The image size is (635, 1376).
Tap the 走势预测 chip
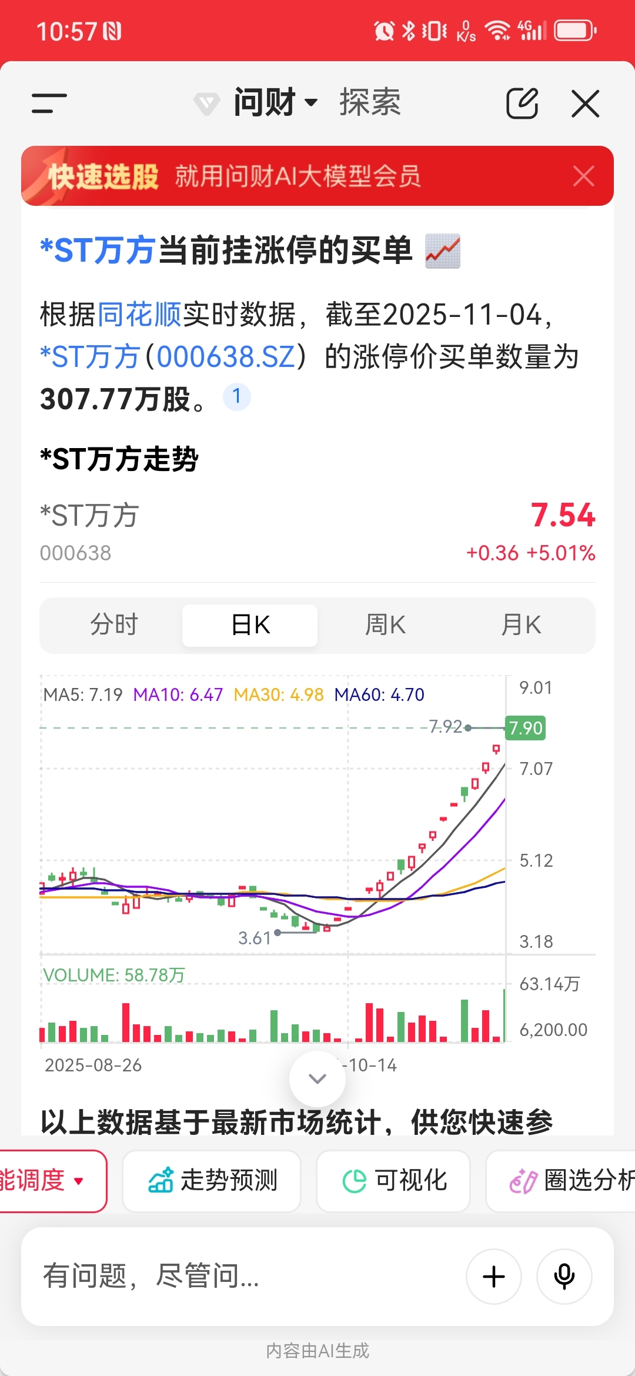(212, 1181)
